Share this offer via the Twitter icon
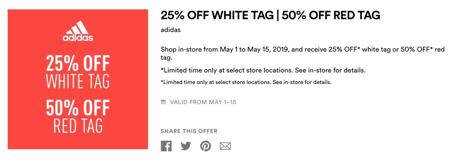 click(x=186, y=146)
